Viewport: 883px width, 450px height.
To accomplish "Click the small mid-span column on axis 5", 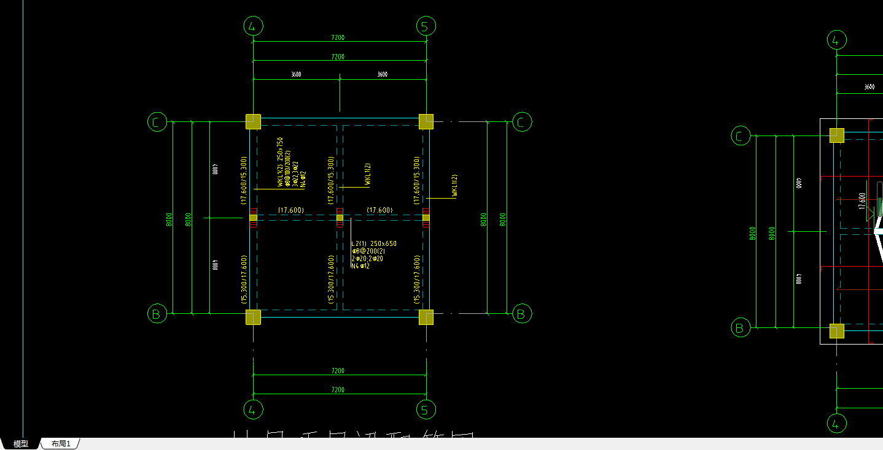I will pos(426,218).
